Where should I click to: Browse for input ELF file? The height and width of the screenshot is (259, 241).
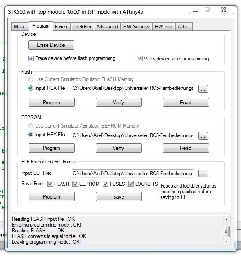pyautogui.click(x=203, y=174)
